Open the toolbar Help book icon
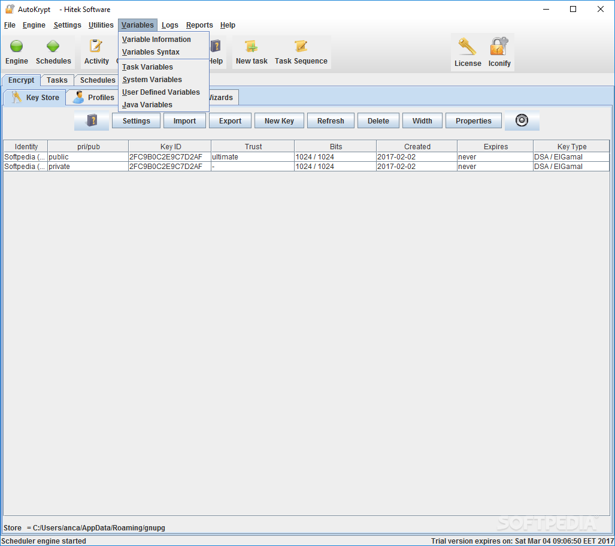 point(216,46)
